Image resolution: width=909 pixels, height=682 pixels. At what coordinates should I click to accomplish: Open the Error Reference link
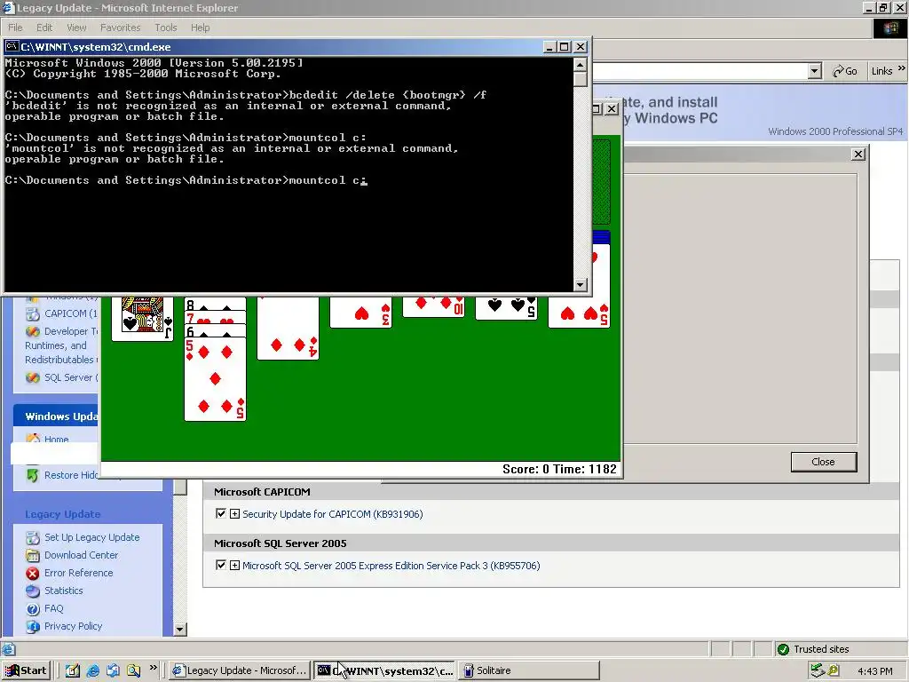click(79, 573)
